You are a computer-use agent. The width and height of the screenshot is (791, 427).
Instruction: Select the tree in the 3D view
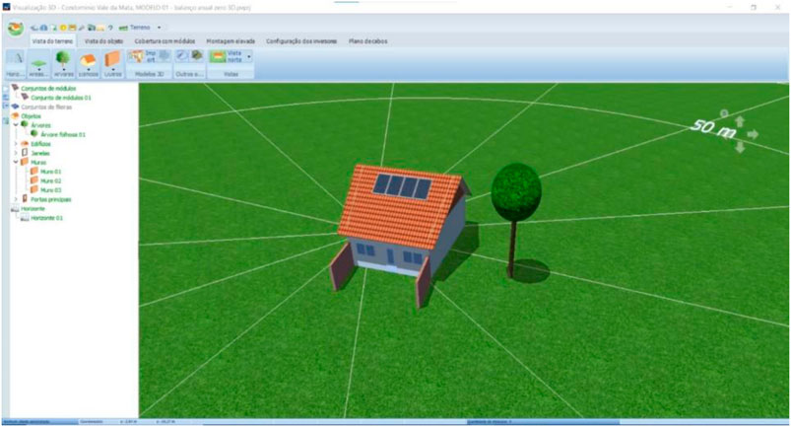point(515,220)
